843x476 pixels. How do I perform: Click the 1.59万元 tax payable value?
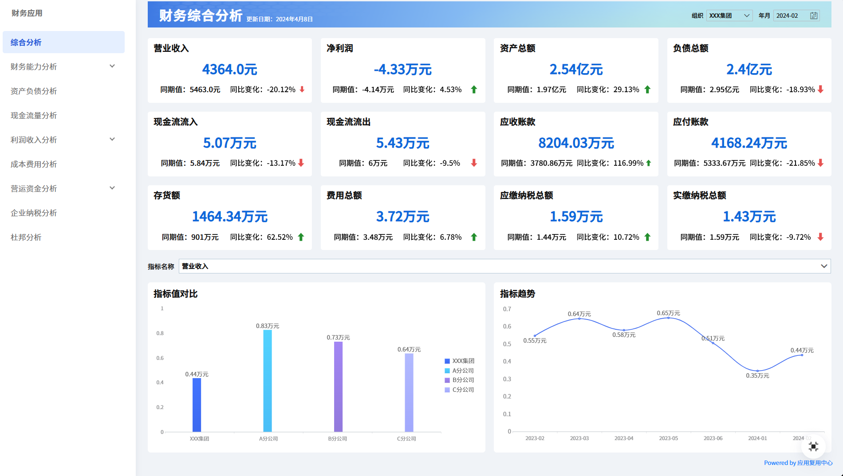(x=576, y=217)
